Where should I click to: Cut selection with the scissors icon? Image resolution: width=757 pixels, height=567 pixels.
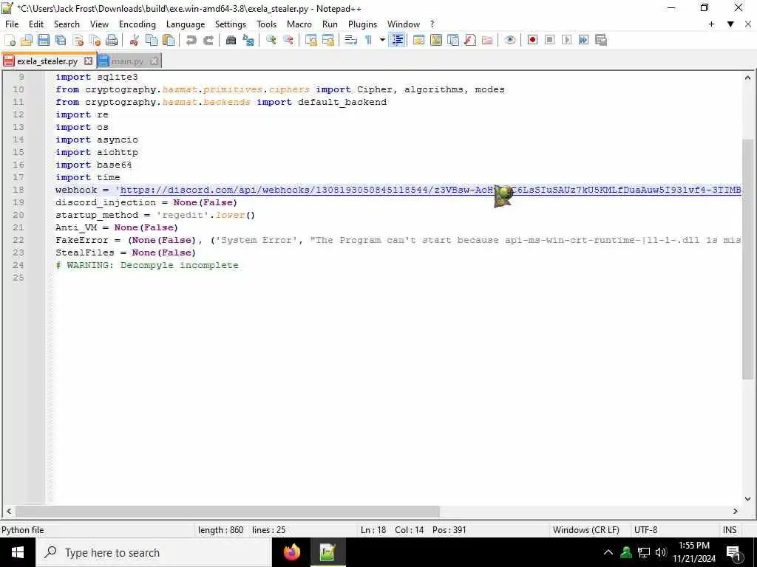tap(135, 40)
